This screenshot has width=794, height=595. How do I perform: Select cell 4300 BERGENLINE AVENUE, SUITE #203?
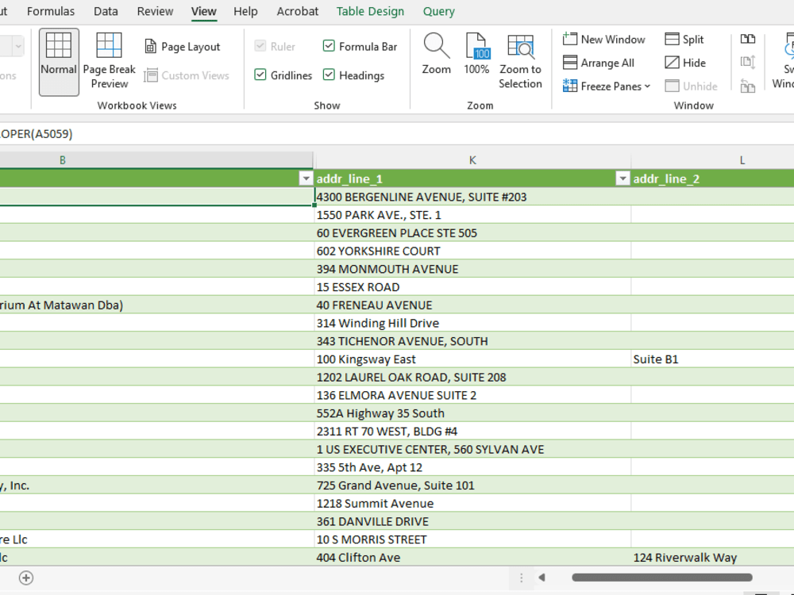click(472, 197)
